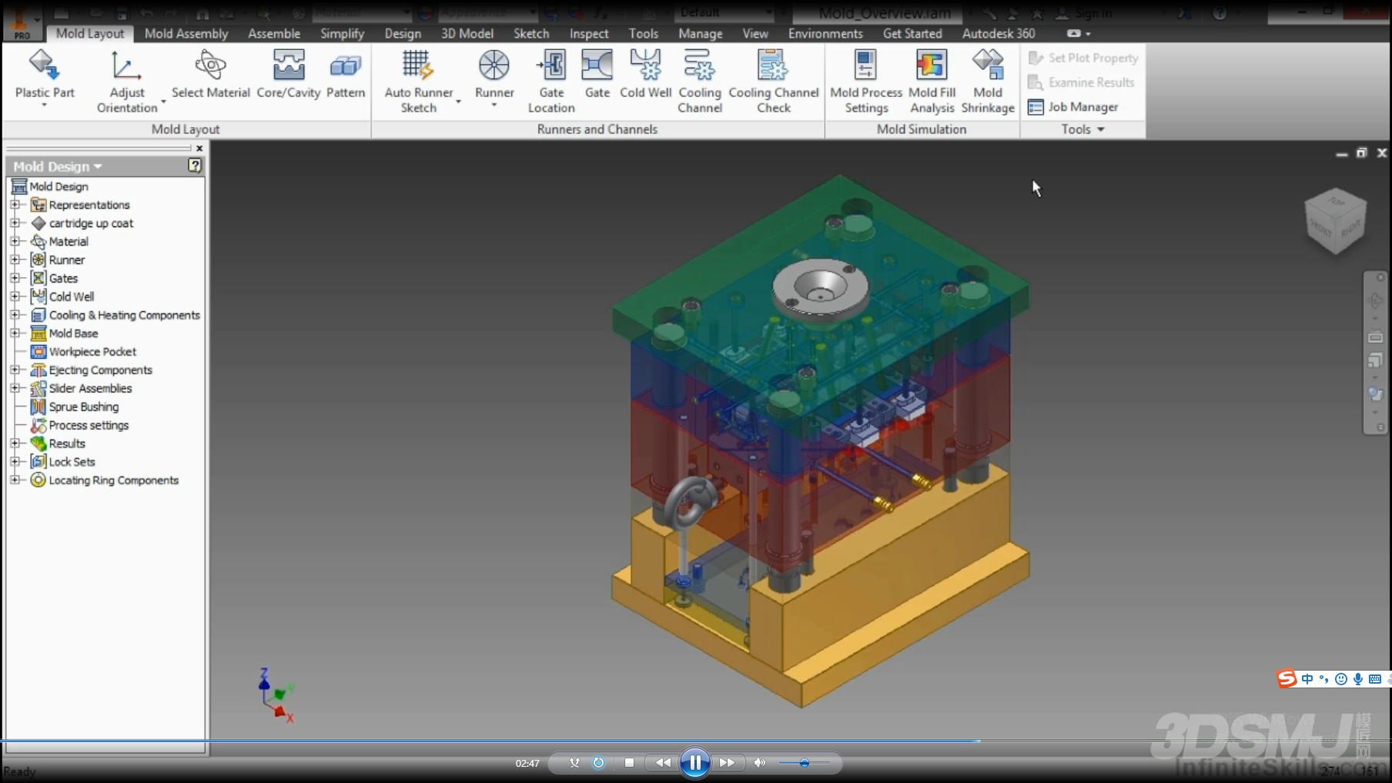
Task: Pause the video playback
Action: pos(694,763)
